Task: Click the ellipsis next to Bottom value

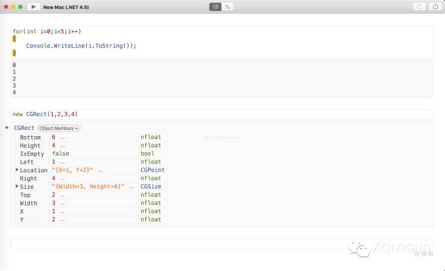Action: click(x=63, y=138)
